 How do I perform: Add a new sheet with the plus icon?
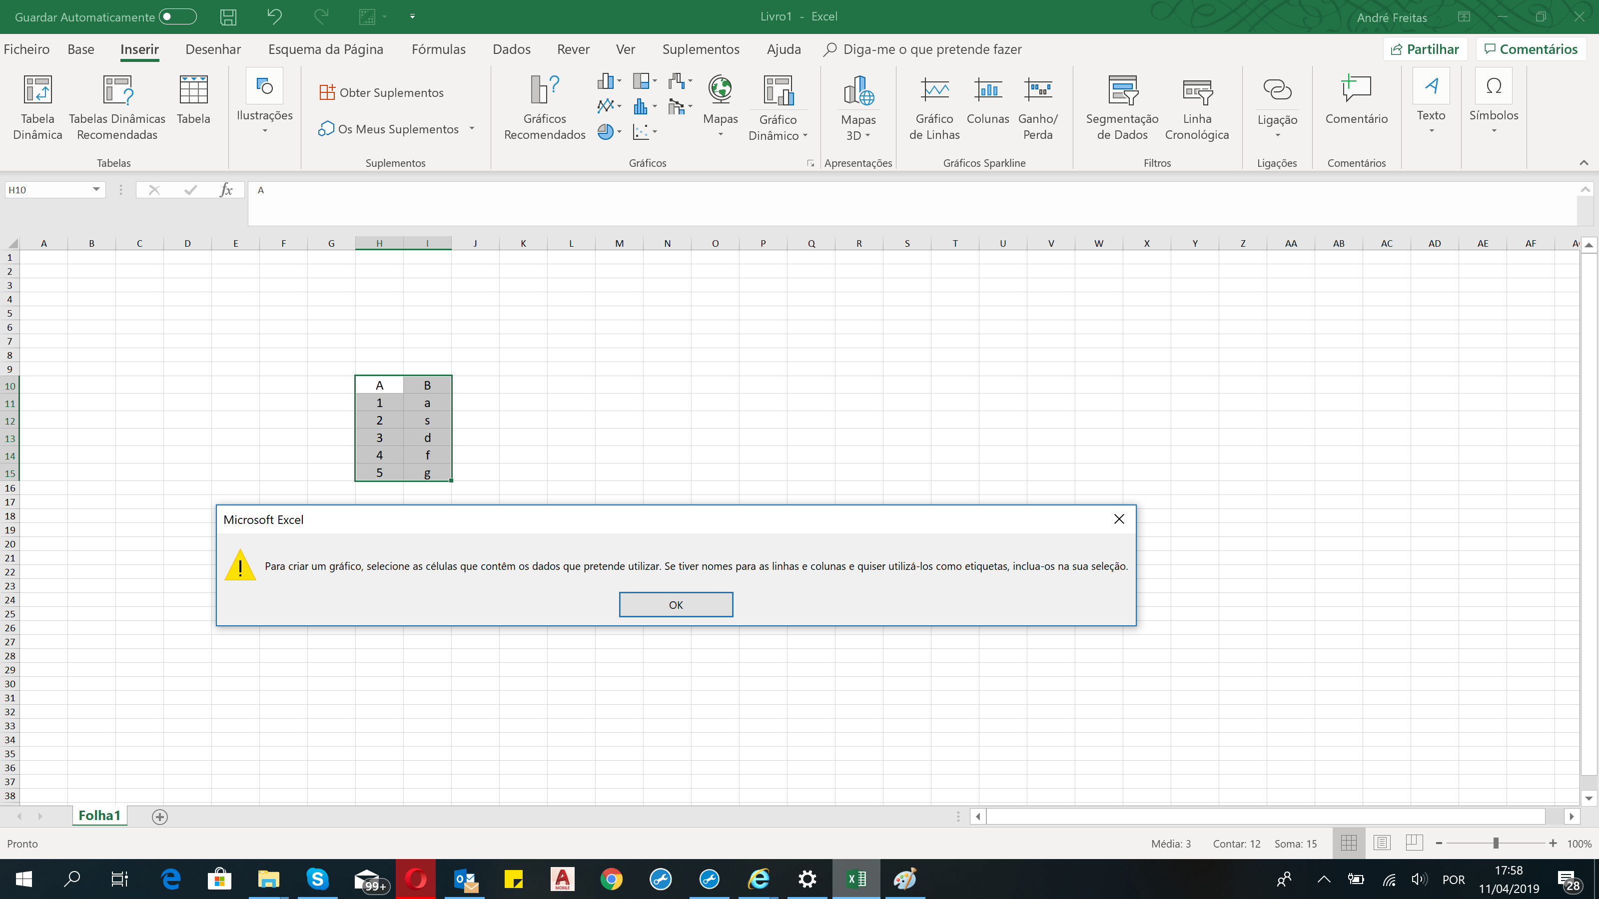pos(159,817)
